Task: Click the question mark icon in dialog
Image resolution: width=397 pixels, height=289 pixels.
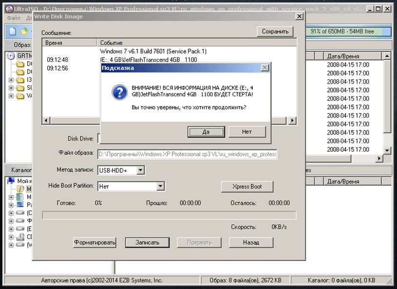Action: [119, 92]
